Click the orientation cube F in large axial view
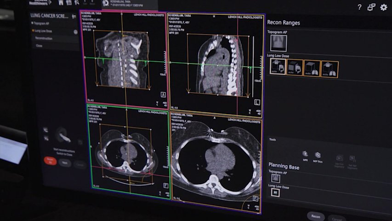392x221 pixels. 256,199
